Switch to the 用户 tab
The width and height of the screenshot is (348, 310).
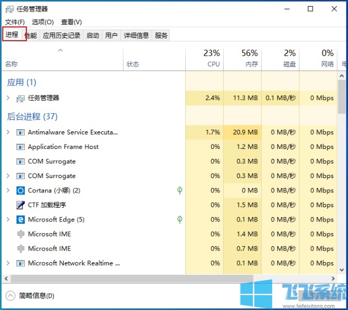(111, 35)
